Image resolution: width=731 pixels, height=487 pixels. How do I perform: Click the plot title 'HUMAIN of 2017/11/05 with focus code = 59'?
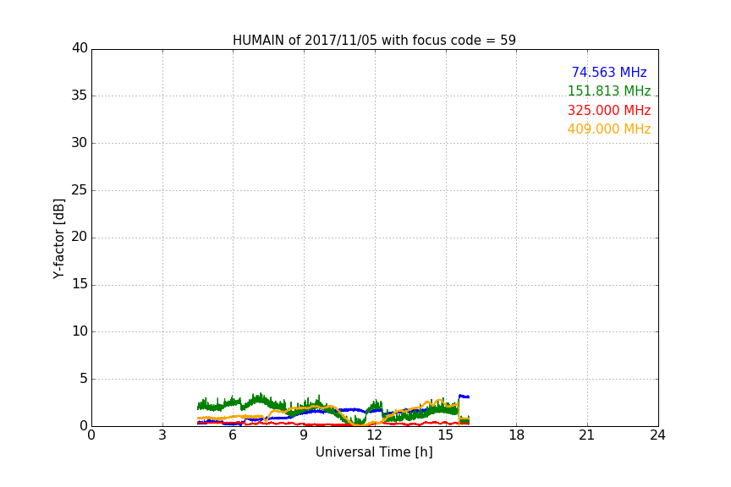pyautogui.click(x=374, y=41)
